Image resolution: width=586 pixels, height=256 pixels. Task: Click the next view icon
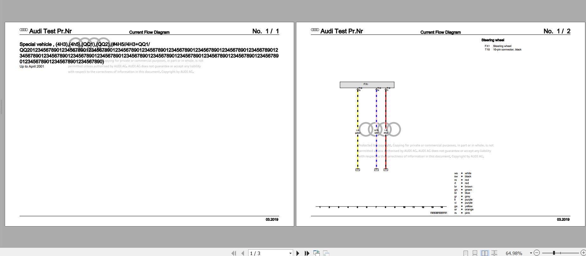click(326, 253)
